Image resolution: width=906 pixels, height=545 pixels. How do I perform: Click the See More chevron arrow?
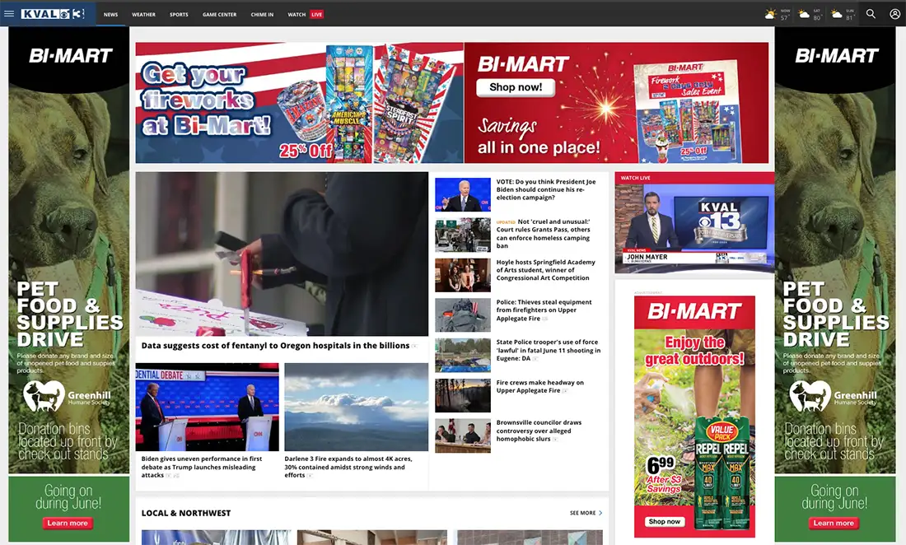point(600,513)
